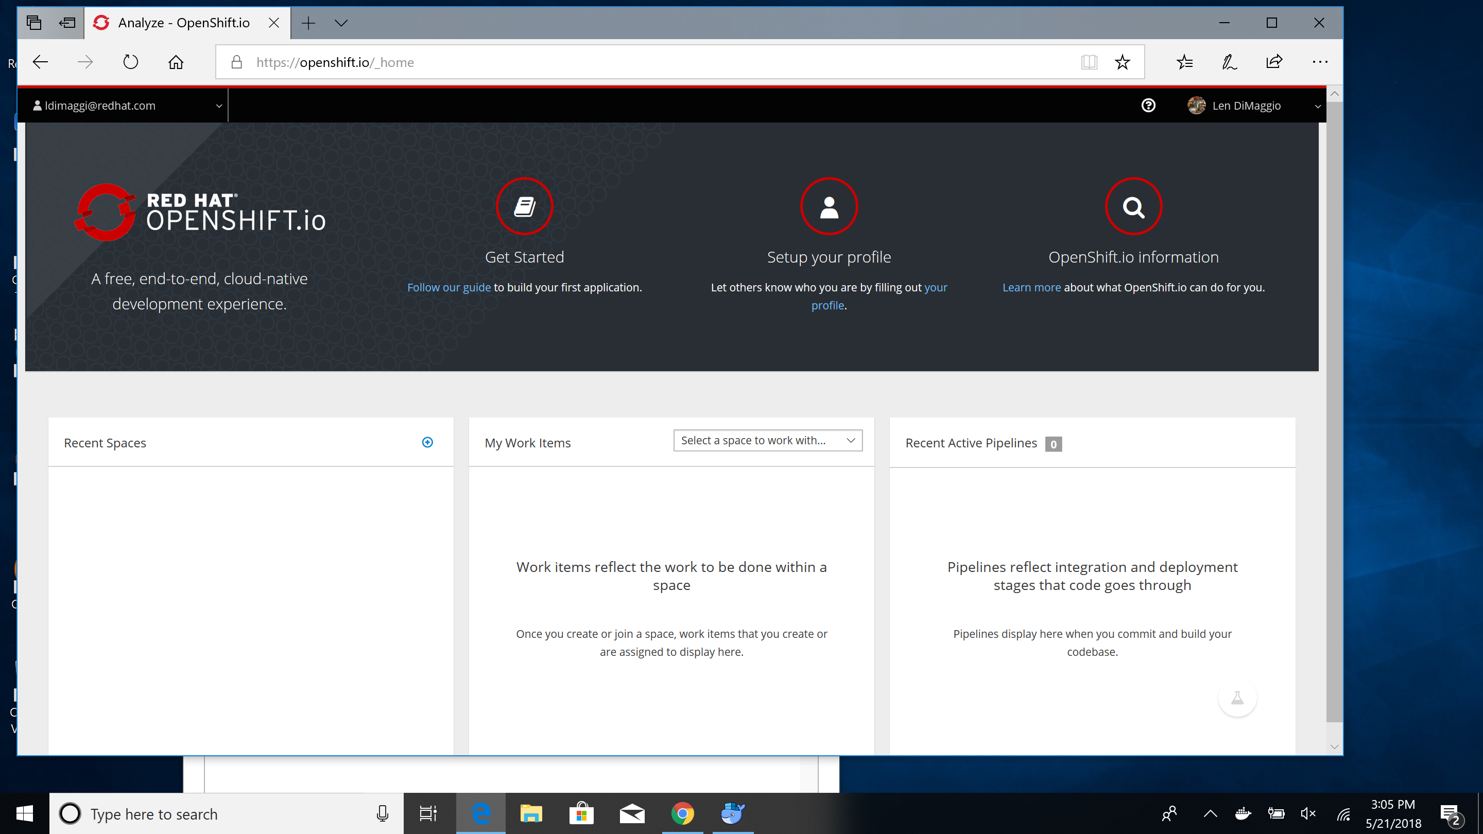This screenshot has width=1483, height=834.
Task: Add this page to favorites with the star icon
Action: pyautogui.click(x=1122, y=62)
